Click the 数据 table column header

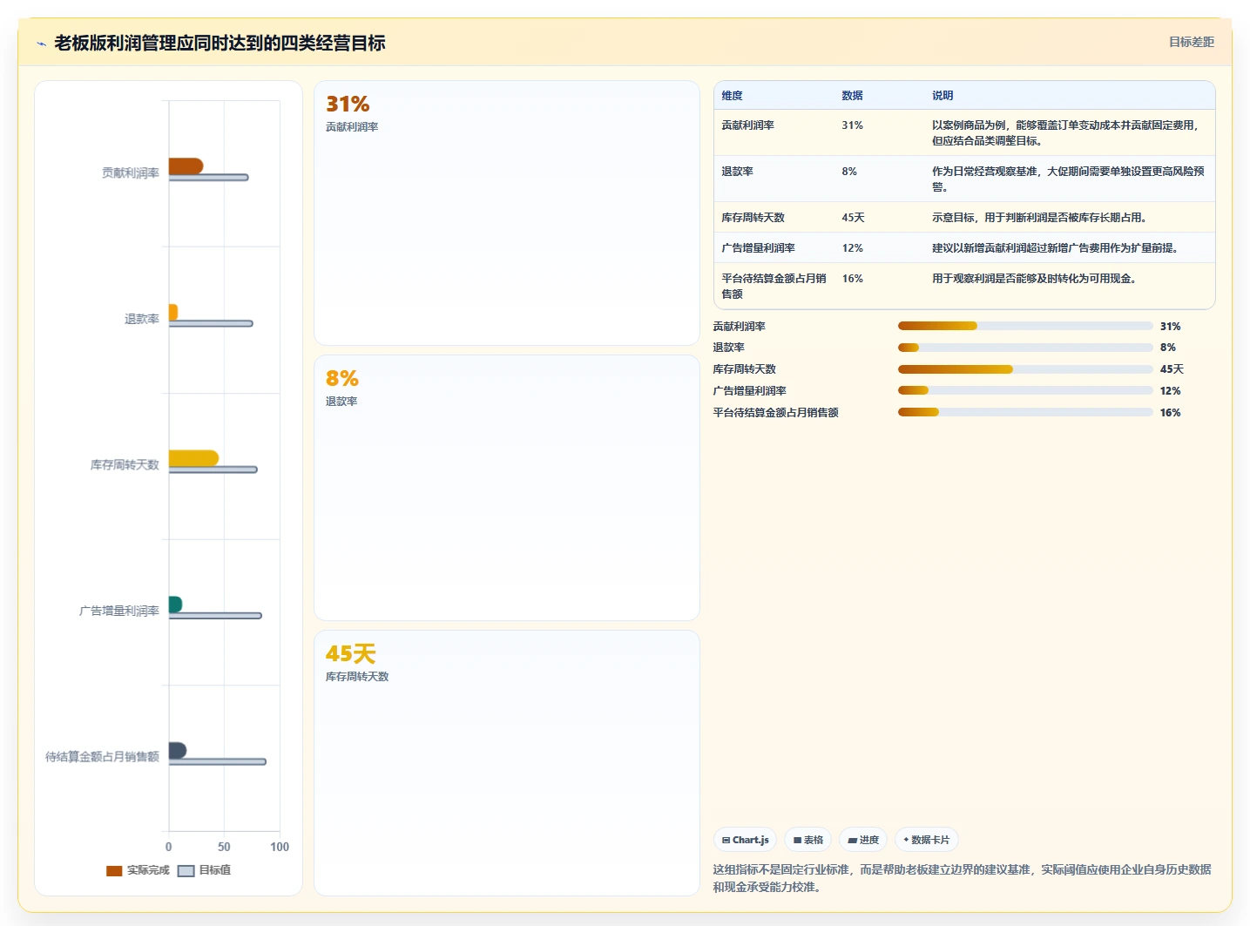point(852,96)
